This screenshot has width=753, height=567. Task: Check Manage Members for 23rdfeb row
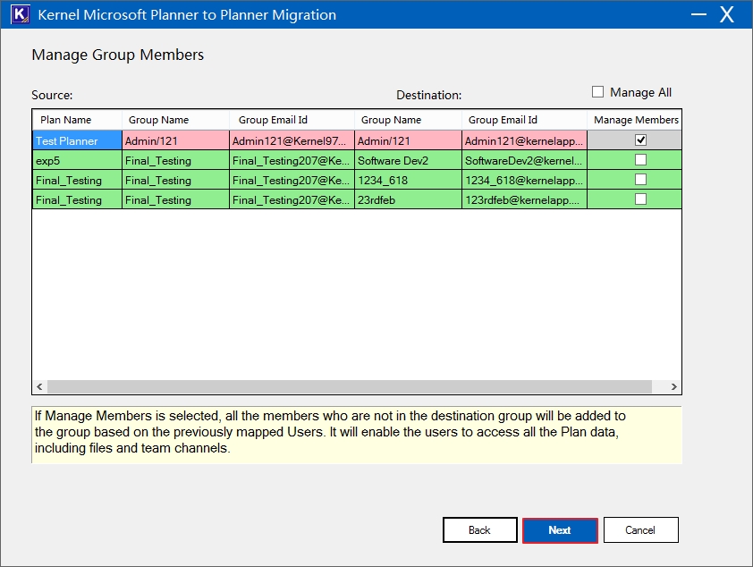click(x=640, y=199)
